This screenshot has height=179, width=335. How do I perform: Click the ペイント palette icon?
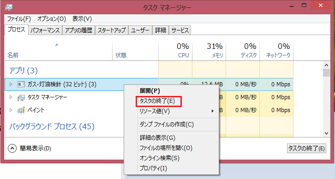coord(21,110)
